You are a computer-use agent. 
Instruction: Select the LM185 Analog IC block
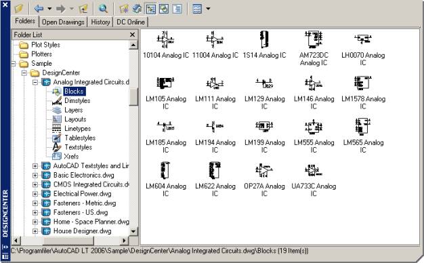(x=166, y=137)
